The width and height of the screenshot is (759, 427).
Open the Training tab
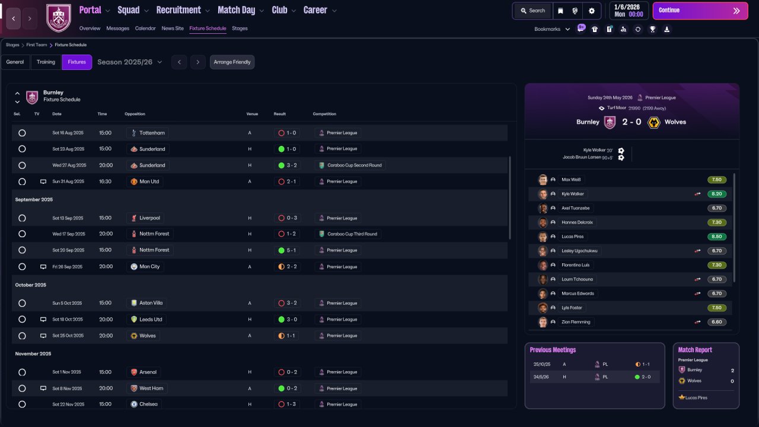(46, 62)
